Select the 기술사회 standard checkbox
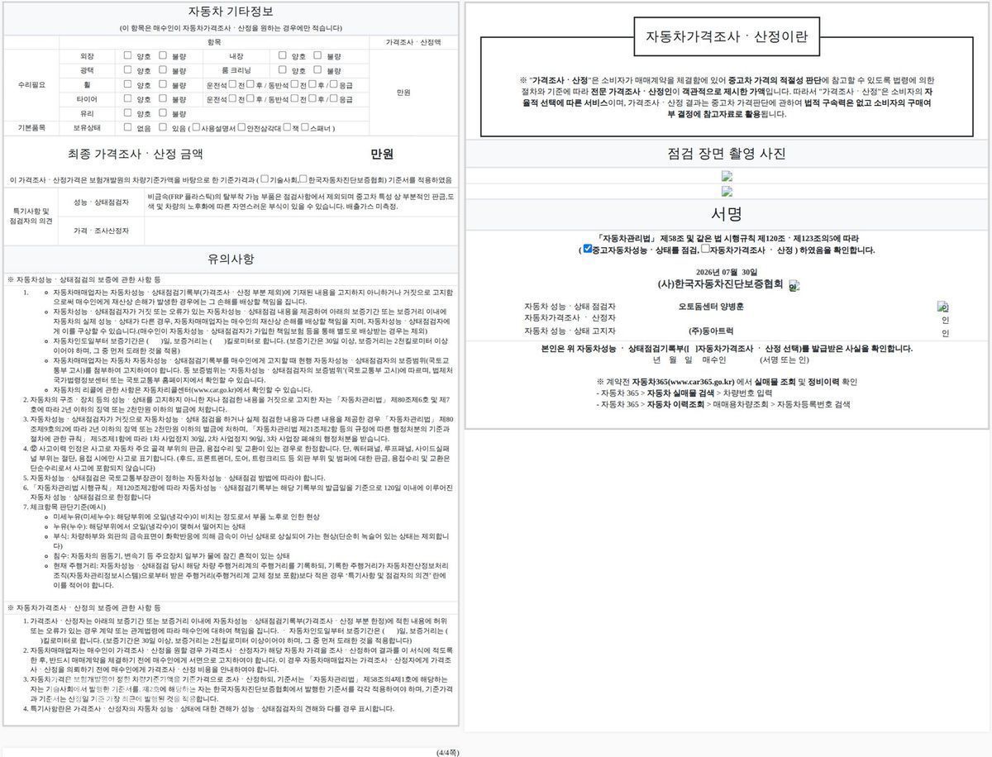The image size is (992, 757). point(264,179)
